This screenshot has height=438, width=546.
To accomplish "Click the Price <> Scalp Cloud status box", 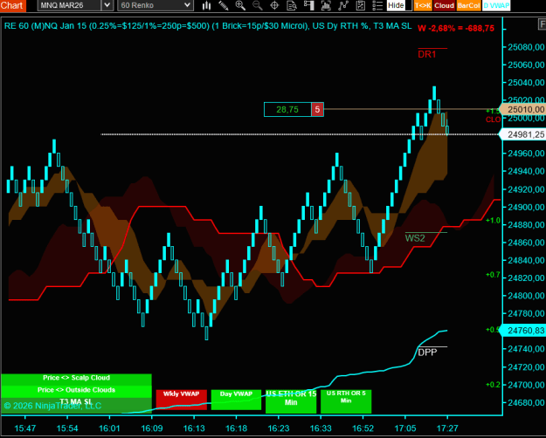I will click(76, 378).
